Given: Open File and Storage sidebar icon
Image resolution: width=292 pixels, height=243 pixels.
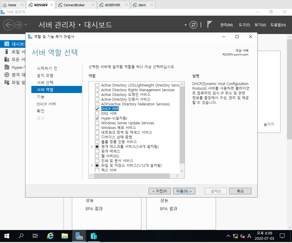Looking at the screenshot, I should 7,82.
